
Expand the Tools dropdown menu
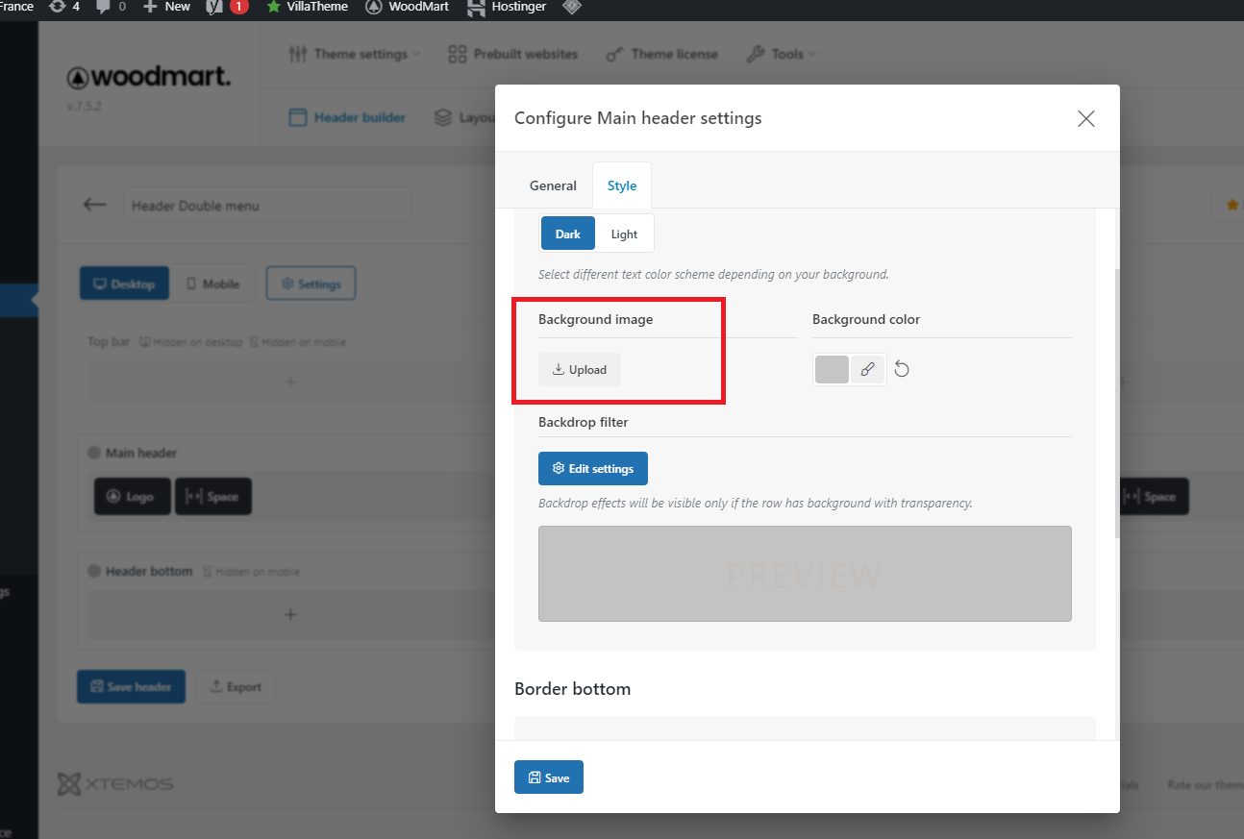(x=782, y=54)
